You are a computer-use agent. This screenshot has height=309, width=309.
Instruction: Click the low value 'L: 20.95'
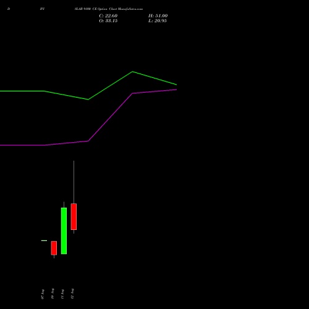[158, 21]
